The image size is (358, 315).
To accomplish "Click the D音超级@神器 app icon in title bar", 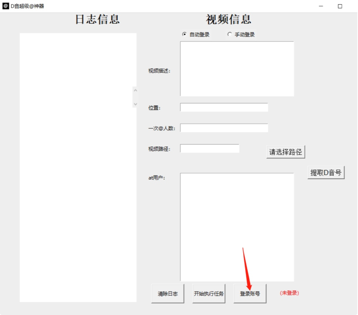I will point(6,6).
